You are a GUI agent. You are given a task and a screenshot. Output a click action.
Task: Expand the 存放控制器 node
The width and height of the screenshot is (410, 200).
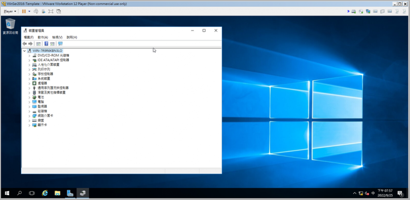coord(29,74)
